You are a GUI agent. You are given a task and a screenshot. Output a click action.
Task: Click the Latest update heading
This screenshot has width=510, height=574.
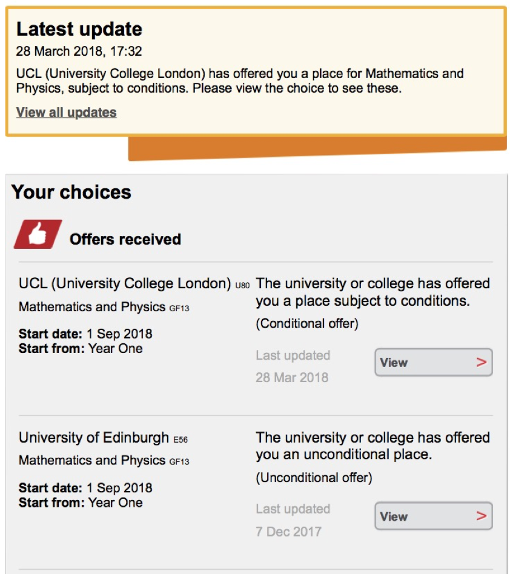(79, 29)
